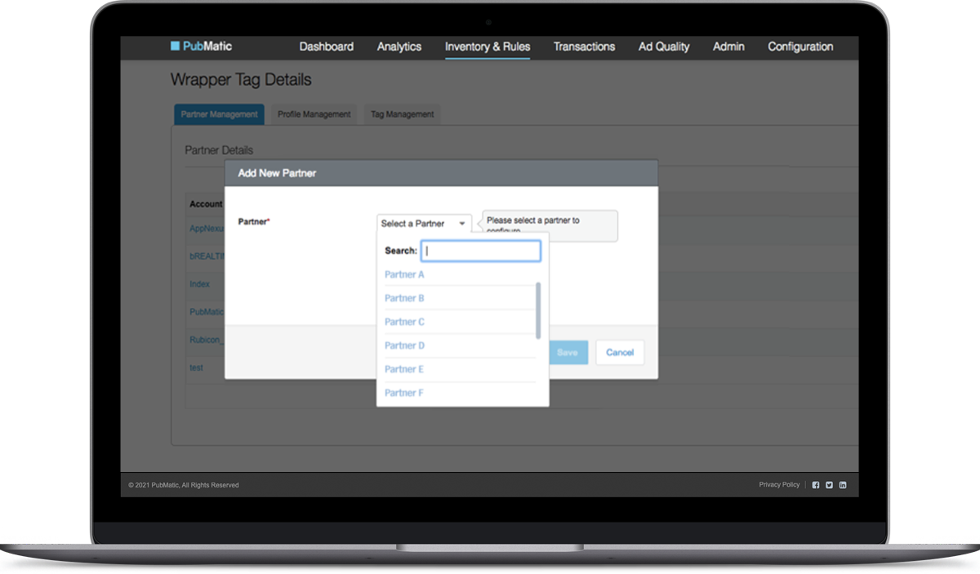Open the Twitter icon in footer
Screen dimensions: 980x574
tap(829, 485)
